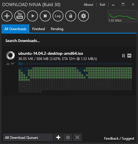Pause the ubuntu ISO download

(124, 56)
